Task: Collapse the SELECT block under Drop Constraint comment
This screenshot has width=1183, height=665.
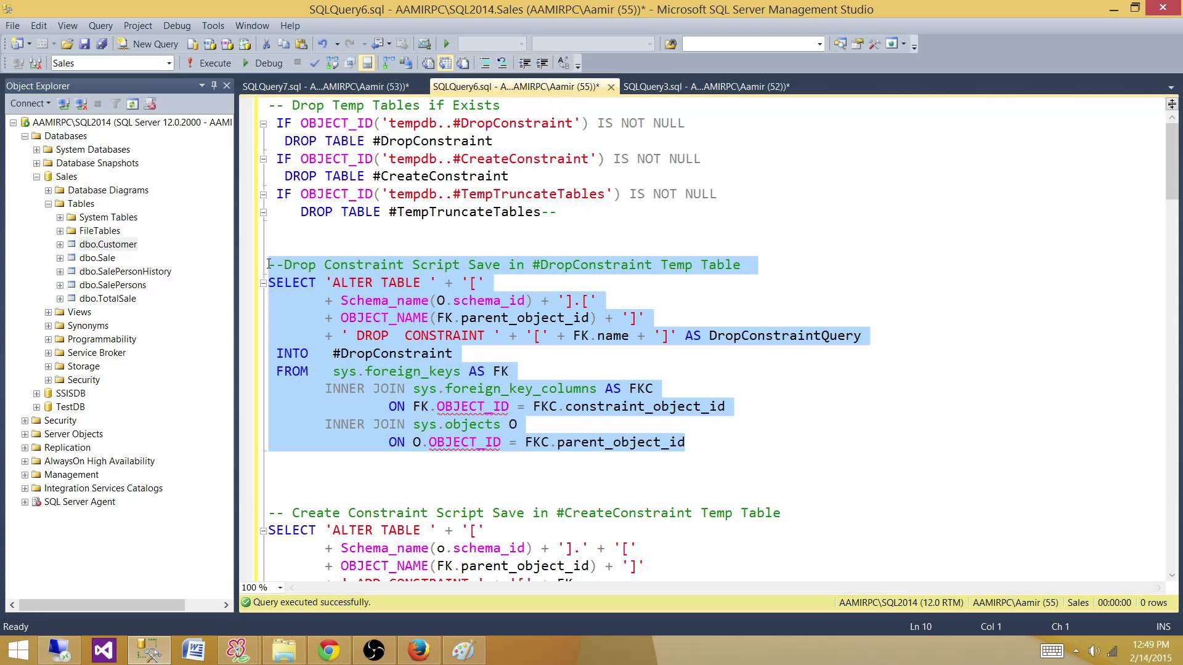Action: pos(263,283)
